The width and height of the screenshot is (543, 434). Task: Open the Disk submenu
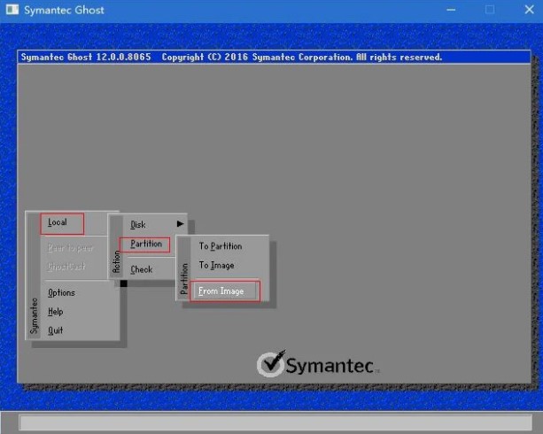[138, 225]
